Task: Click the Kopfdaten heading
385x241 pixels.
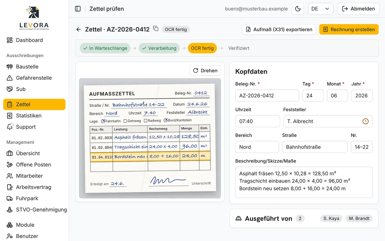Action: pos(251,71)
